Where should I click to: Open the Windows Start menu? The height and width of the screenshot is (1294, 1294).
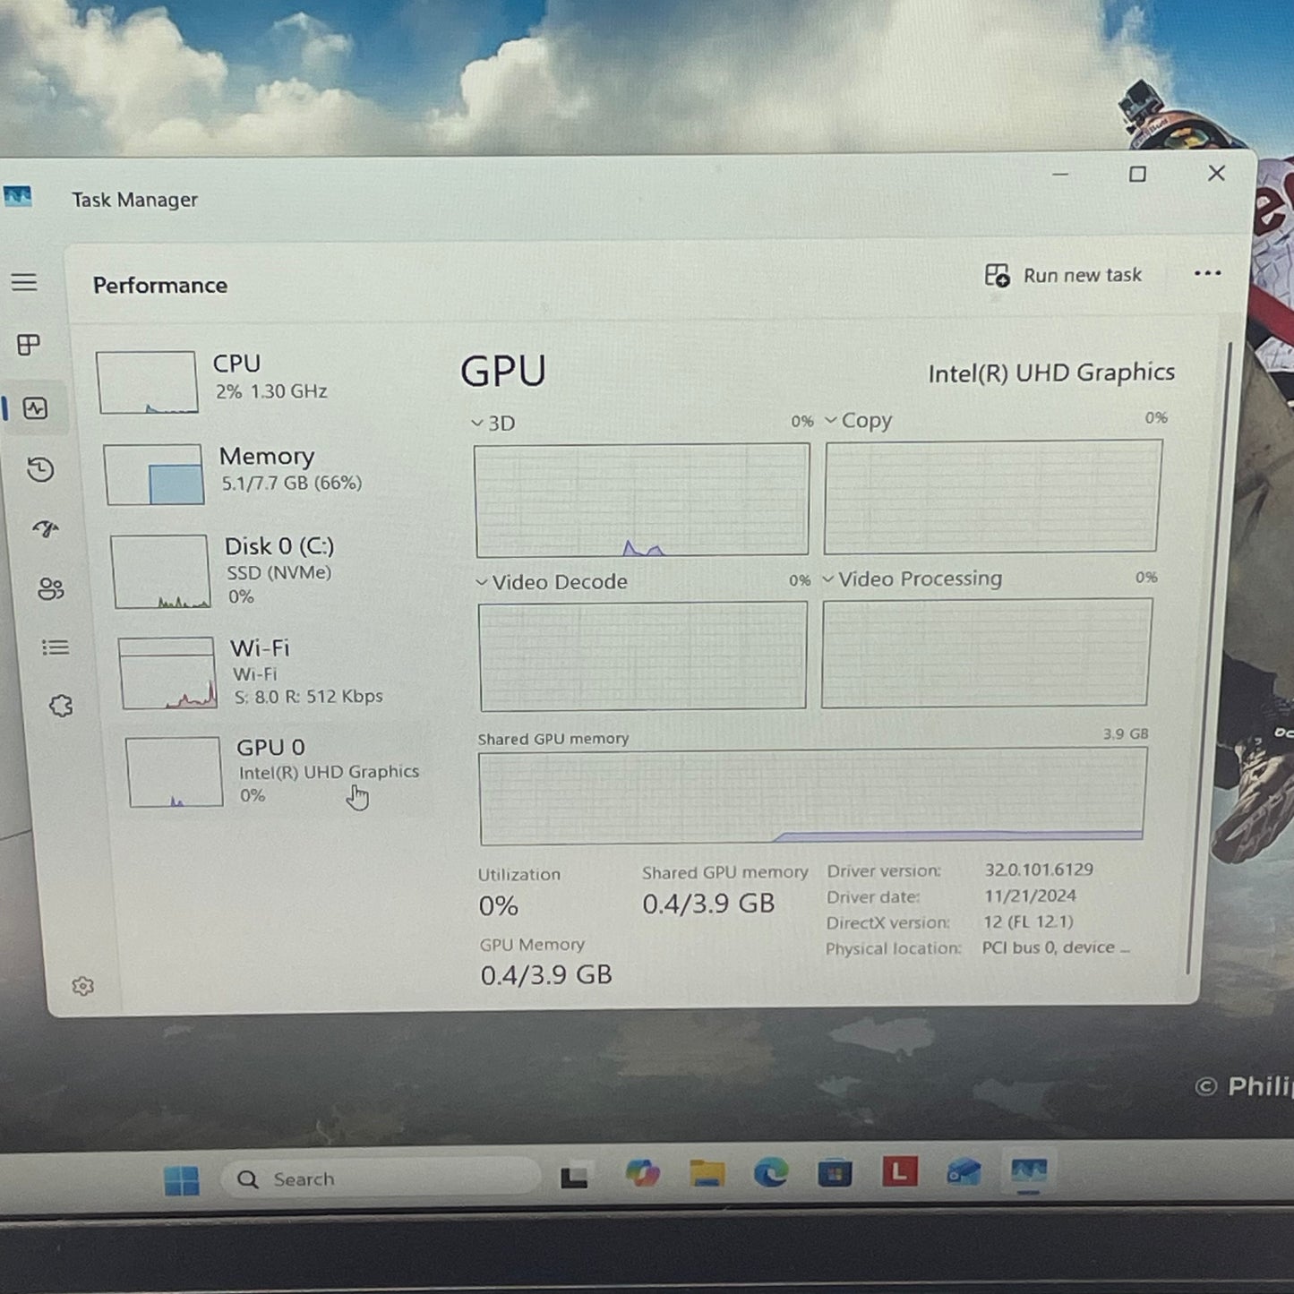tap(182, 1180)
